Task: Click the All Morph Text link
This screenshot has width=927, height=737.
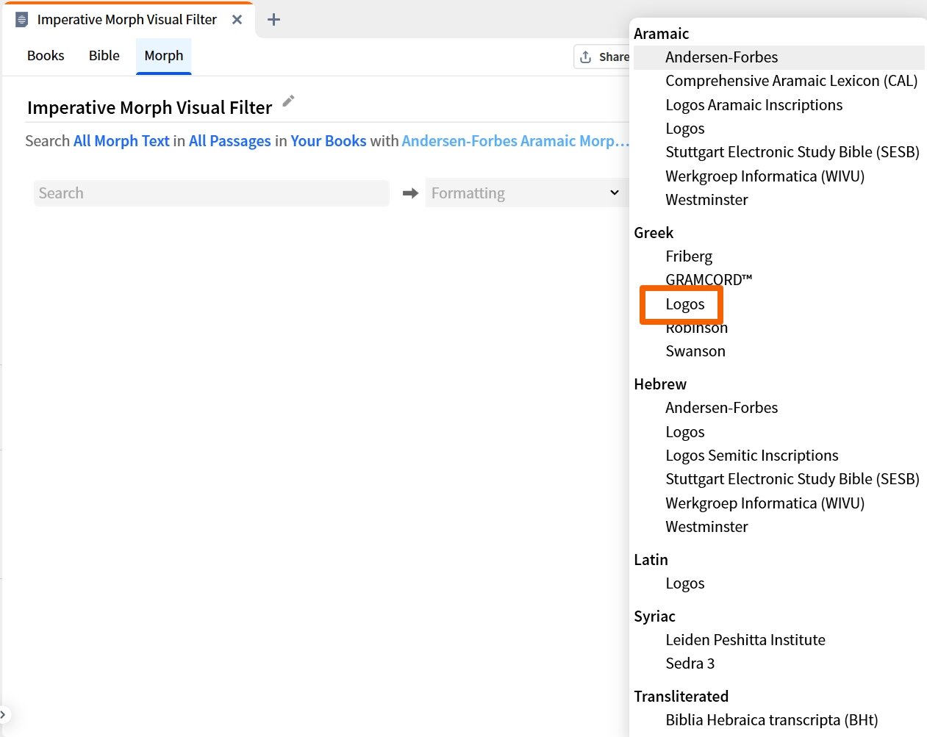Action: point(121,141)
